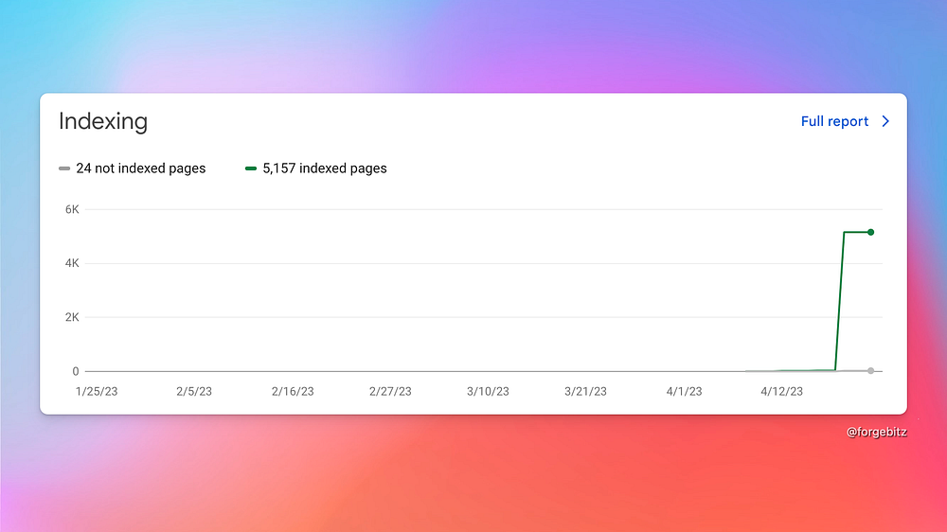The width and height of the screenshot is (947, 532).
Task: Click the 4K y-axis label
Action: point(72,263)
